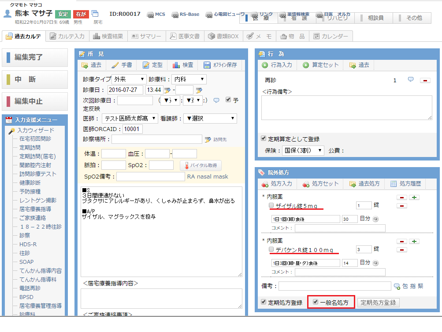Switch to 書類BOX tab

223,36
